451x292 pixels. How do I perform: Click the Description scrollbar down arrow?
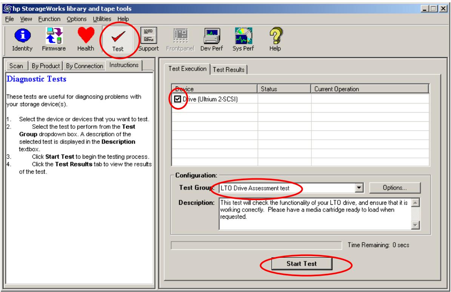click(x=415, y=225)
